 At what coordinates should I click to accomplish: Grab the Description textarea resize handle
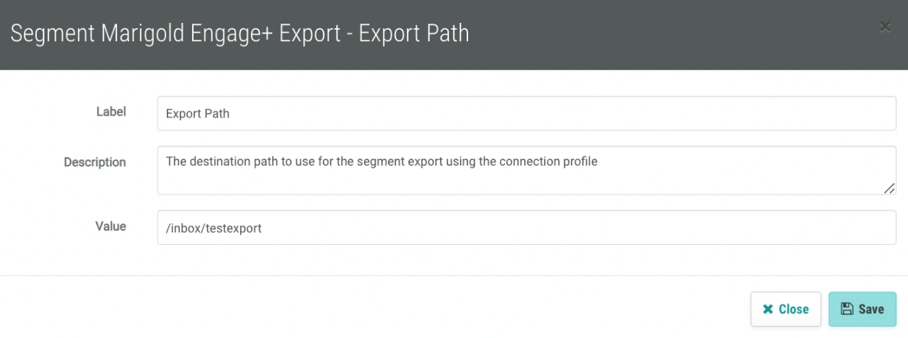click(889, 188)
